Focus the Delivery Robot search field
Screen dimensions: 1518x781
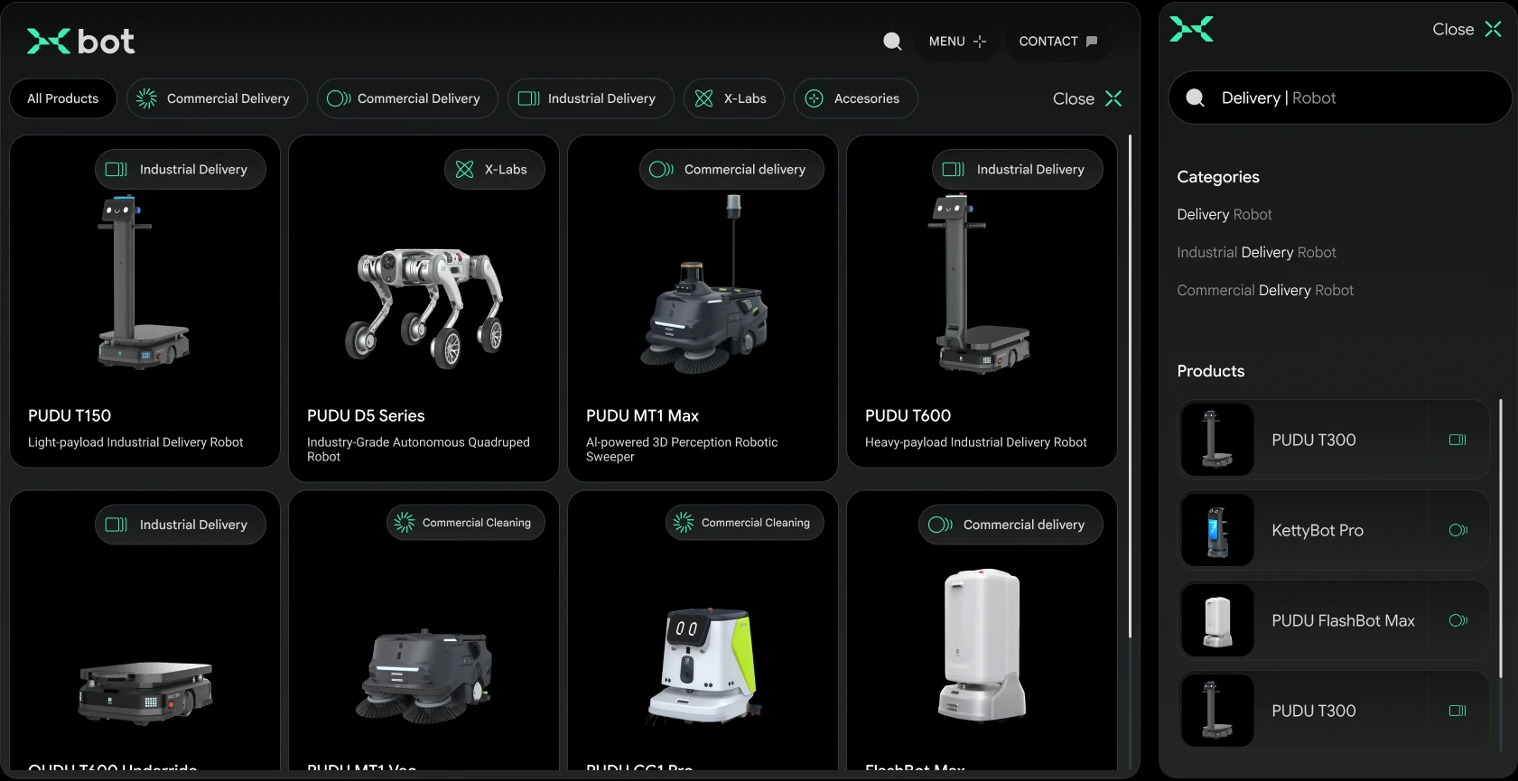pyautogui.click(x=1340, y=98)
